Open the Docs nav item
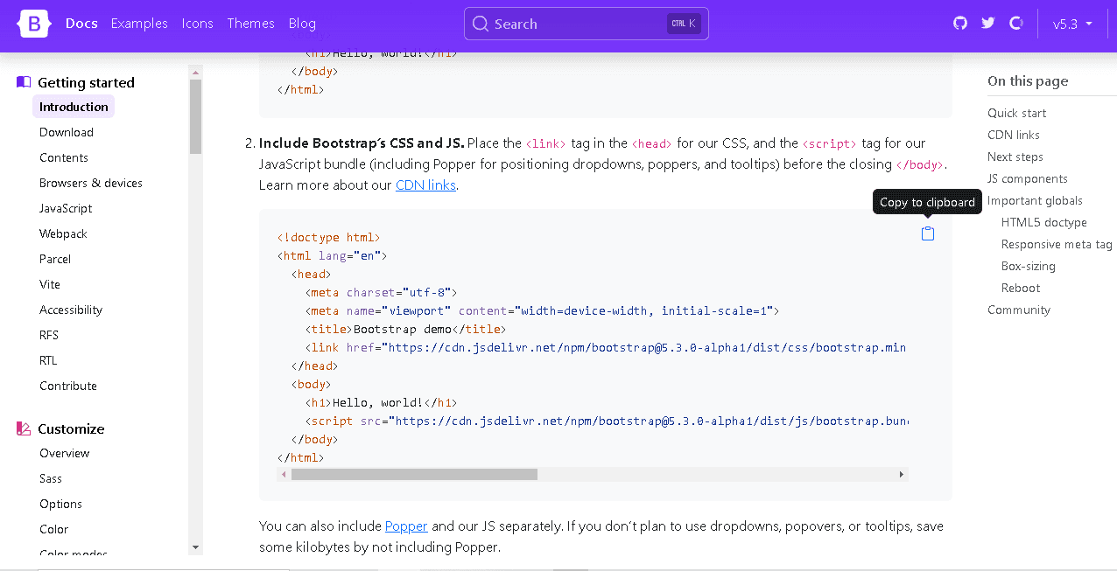The height and width of the screenshot is (571, 1117). [81, 24]
